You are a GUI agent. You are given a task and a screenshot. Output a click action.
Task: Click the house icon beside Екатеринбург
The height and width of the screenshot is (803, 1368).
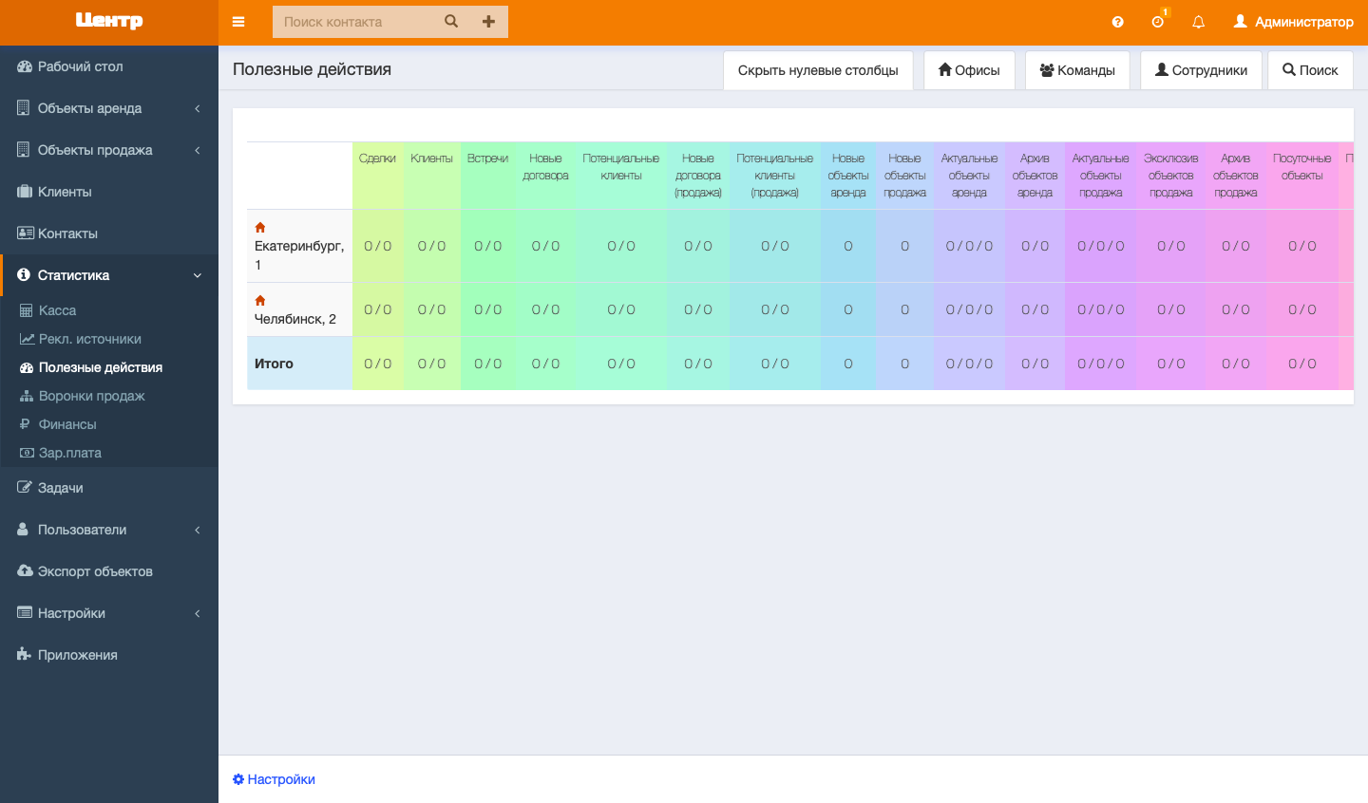260,228
